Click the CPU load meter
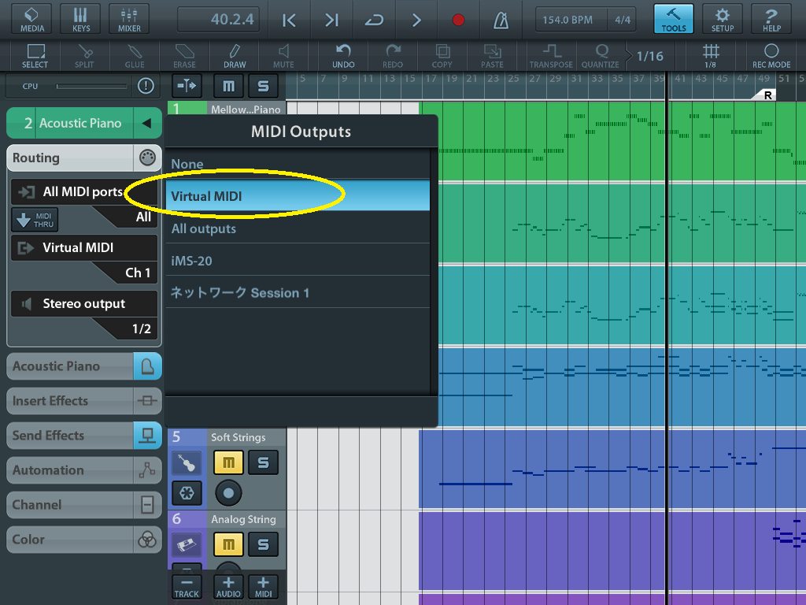The width and height of the screenshot is (806, 605). pos(91,87)
